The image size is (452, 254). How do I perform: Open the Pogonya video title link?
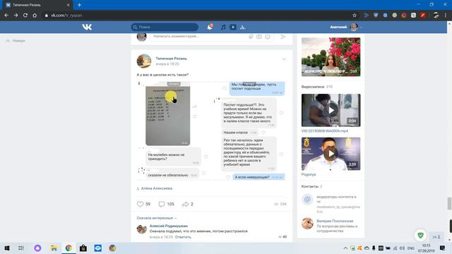[309, 174]
